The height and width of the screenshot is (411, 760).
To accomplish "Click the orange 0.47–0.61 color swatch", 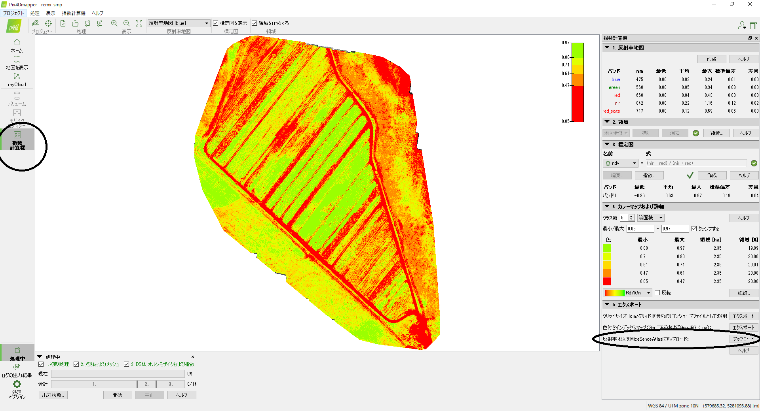I will tap(607, 273).
